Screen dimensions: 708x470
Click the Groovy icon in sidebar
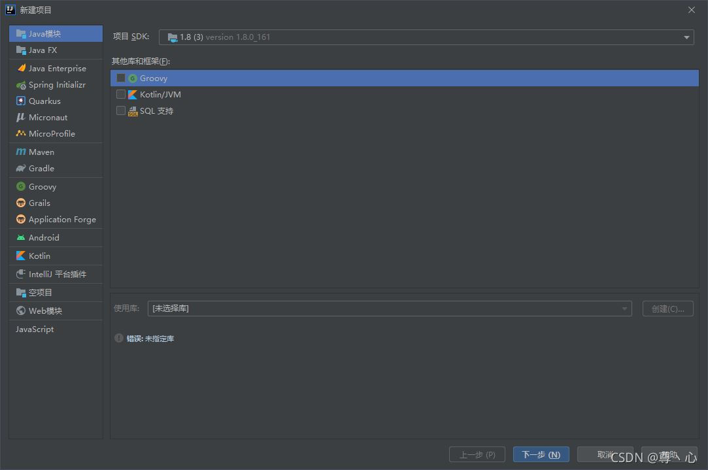point(21,186)
